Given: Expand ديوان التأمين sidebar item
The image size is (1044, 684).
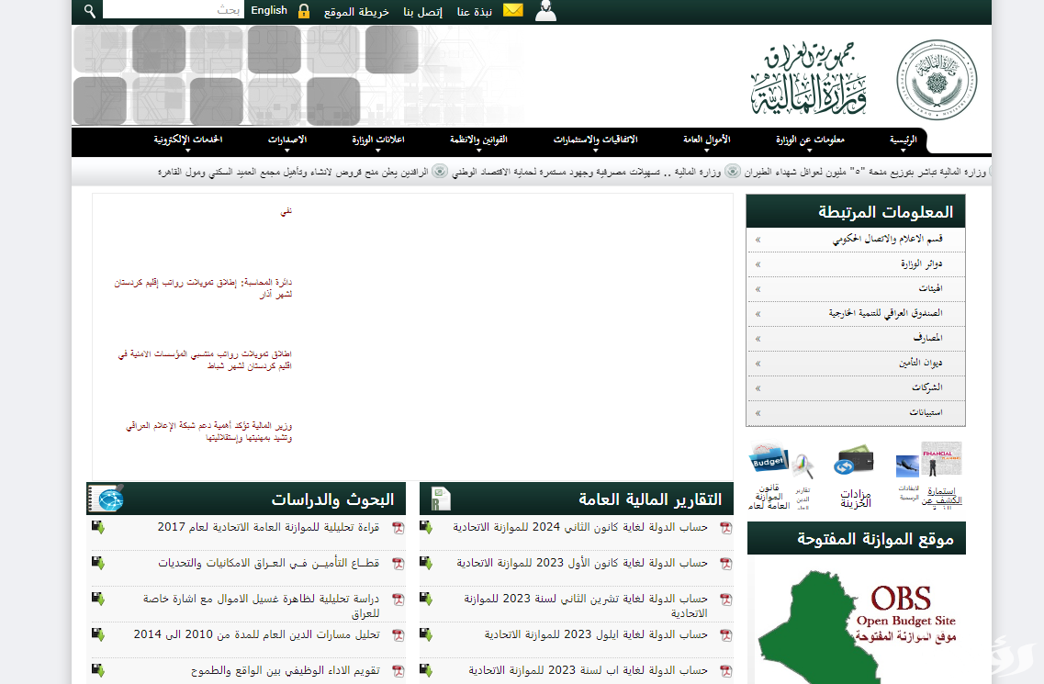Looking at the screenshot, I should [856, 363].
